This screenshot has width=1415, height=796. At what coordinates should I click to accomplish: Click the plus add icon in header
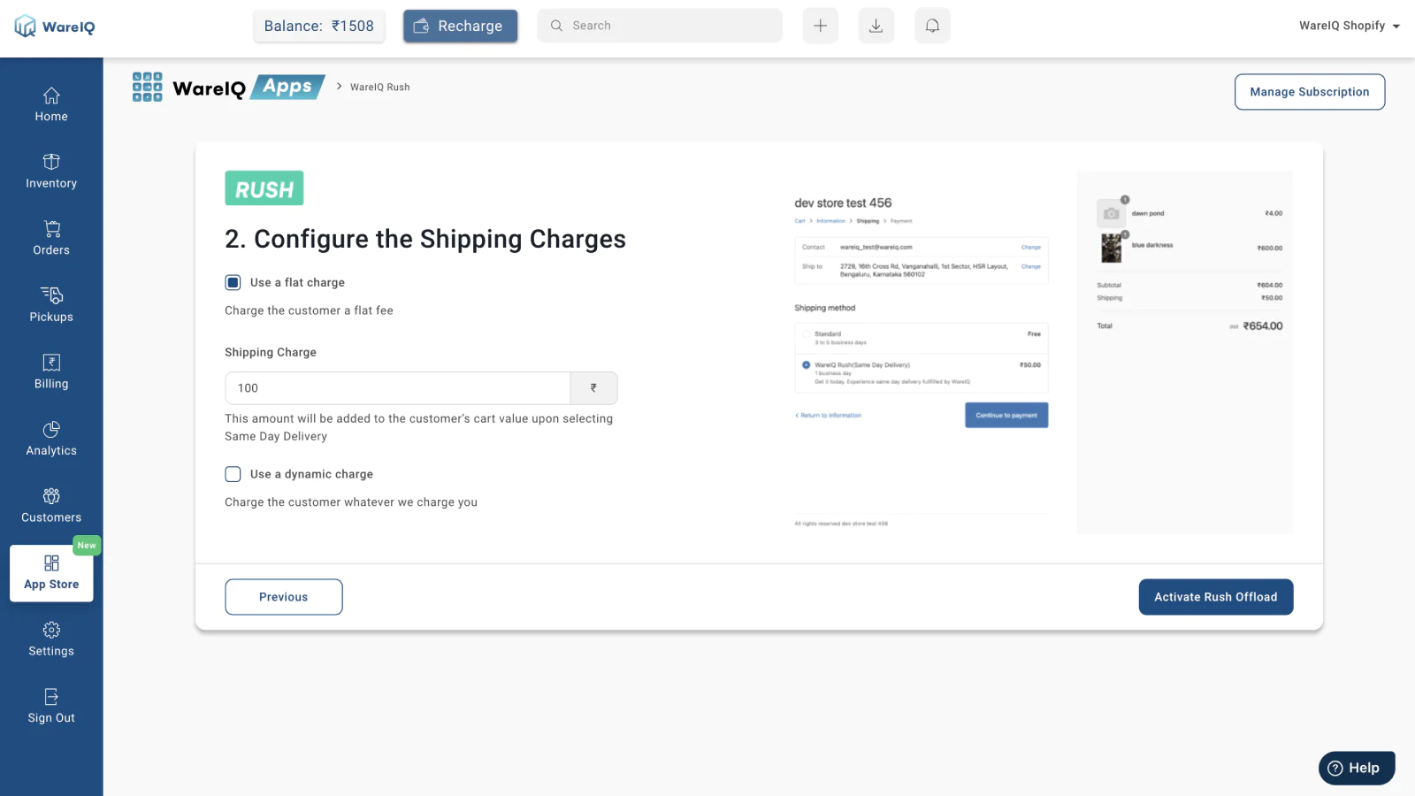(x=820, y=26)
